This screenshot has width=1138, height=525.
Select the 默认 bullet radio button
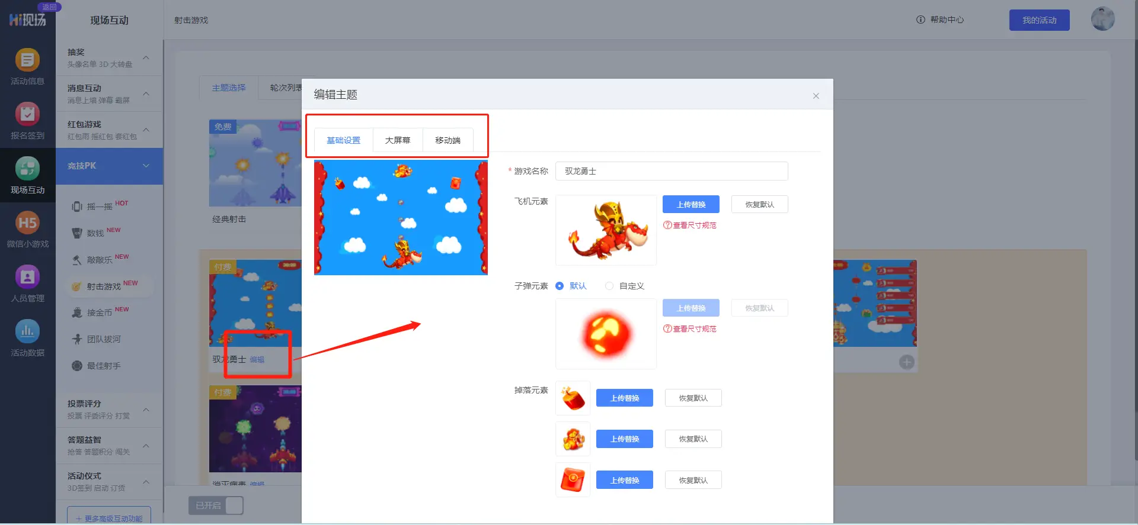560,286
